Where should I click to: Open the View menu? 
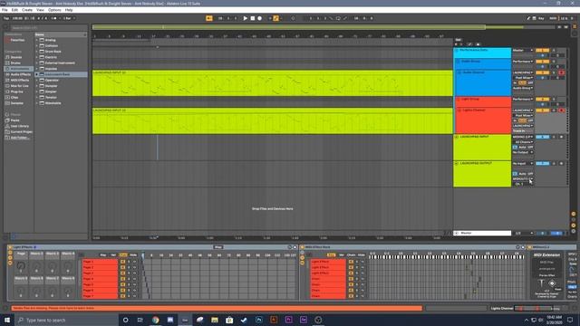[40, 10]
